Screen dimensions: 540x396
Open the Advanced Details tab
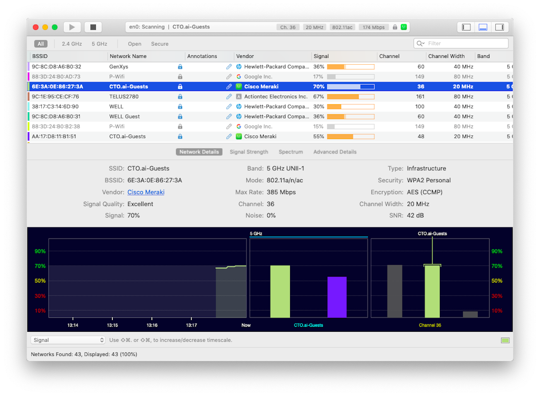pos(335,152)
